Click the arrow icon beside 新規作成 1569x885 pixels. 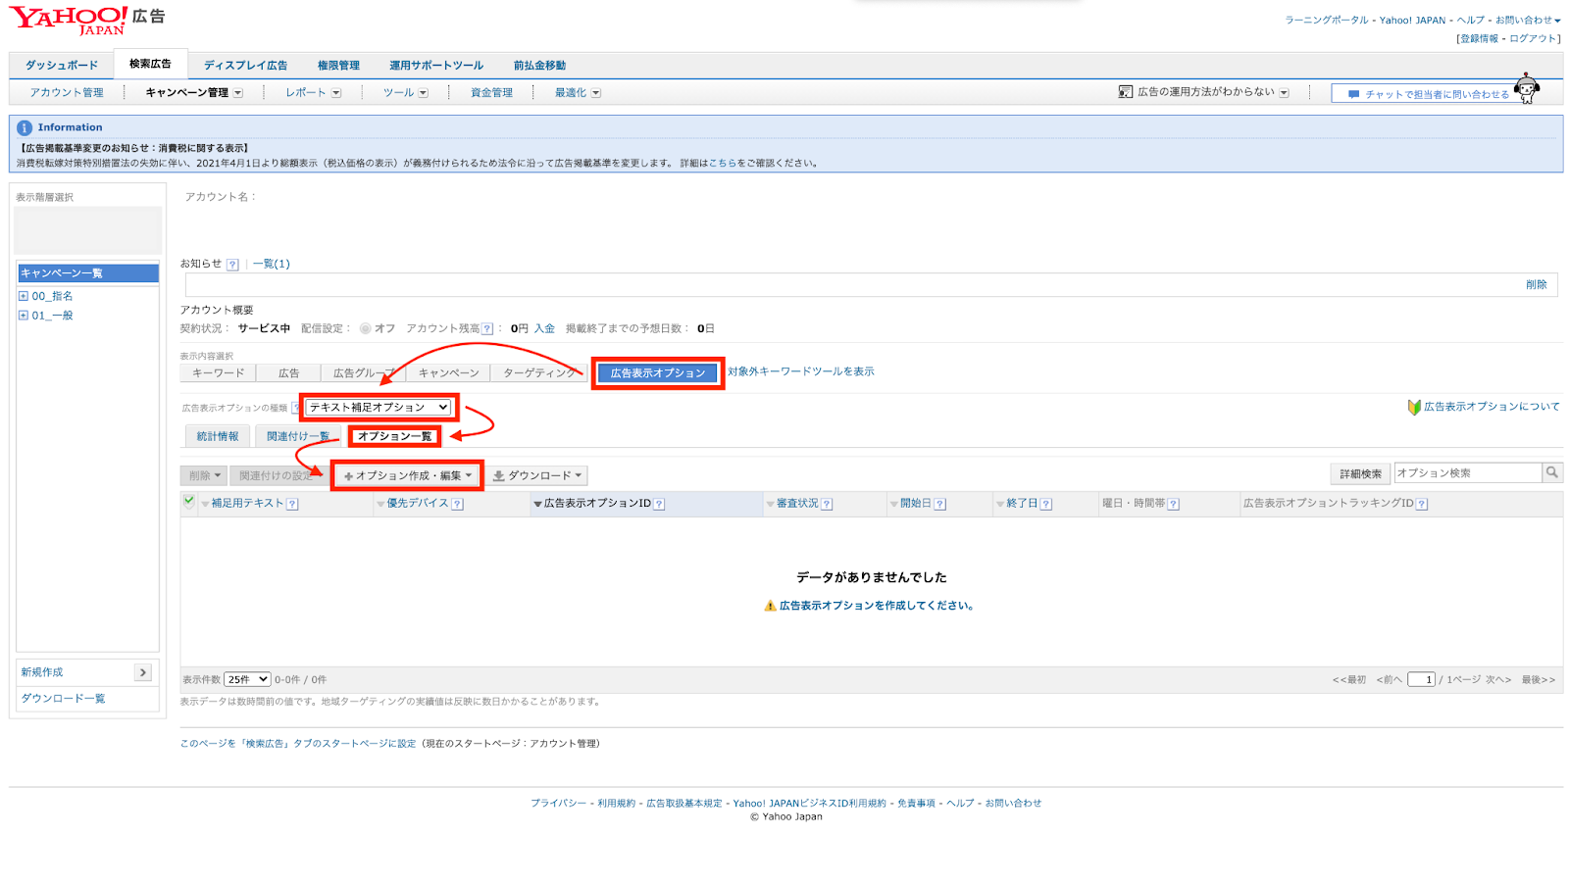click(x=143, y=672)
